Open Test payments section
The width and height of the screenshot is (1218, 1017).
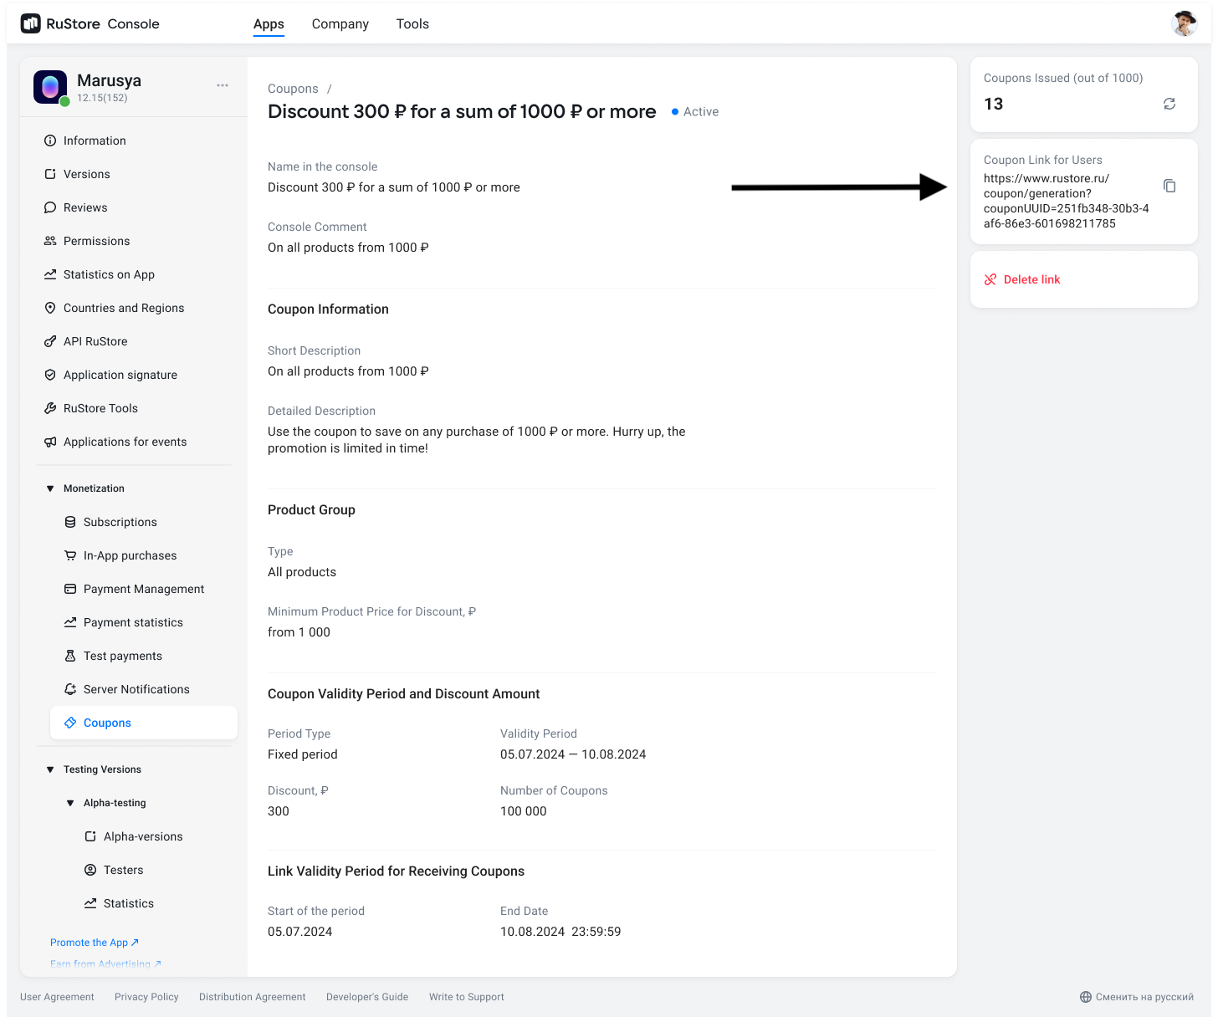coord(122,656)
